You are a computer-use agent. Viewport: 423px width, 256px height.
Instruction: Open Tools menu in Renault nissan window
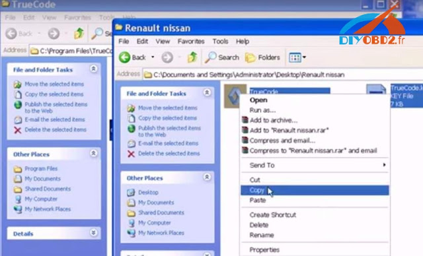220,42
